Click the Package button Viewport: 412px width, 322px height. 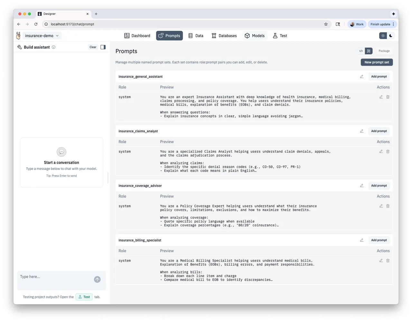(x=384, y=51)
